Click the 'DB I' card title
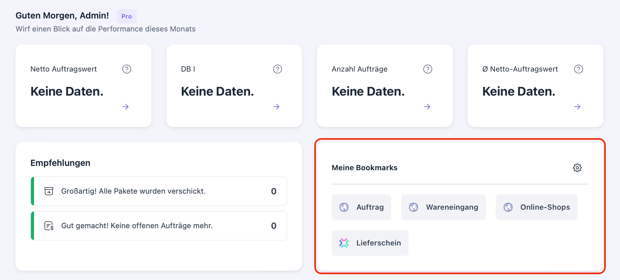The image size is (620, 280). 188,69
